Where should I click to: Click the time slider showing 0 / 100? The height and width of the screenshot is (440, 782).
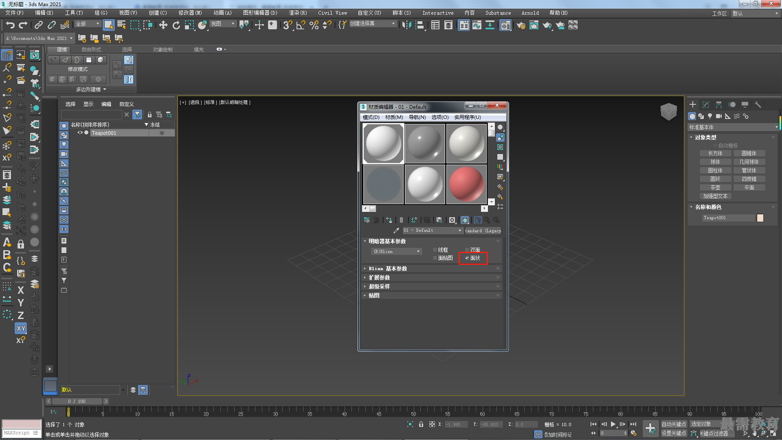click(x=77, y=401)
